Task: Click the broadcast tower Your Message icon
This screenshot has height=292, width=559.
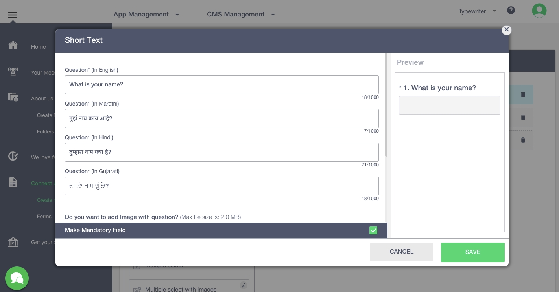Action: 13,71
